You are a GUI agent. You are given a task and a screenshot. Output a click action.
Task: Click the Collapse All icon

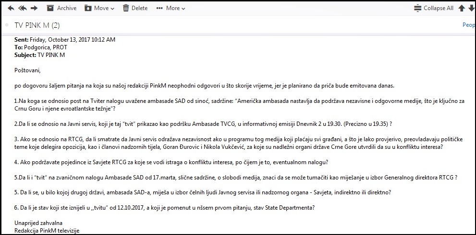(418, 8)
